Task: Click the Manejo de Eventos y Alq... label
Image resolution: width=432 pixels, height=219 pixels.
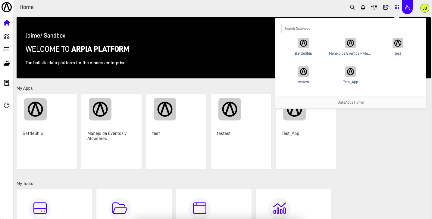Action: (x=350, y=53)
